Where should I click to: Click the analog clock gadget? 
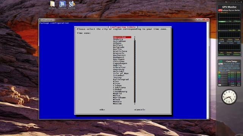[229, 97]
